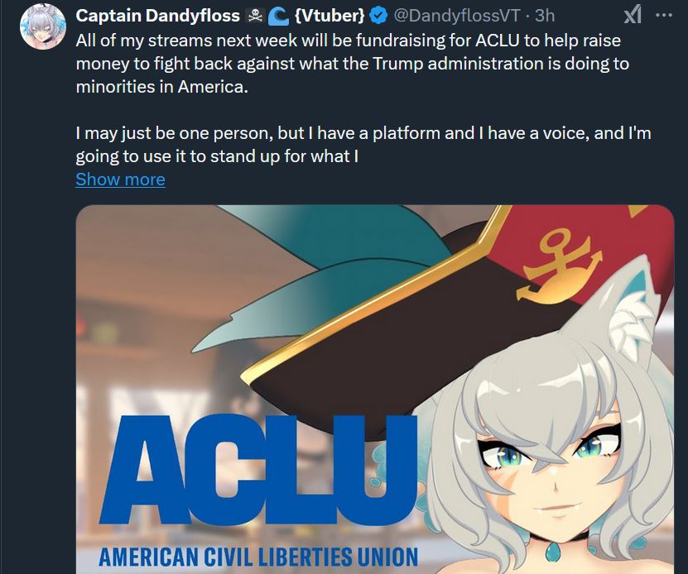Click the skull and crossbones emoji

(255, 17)
